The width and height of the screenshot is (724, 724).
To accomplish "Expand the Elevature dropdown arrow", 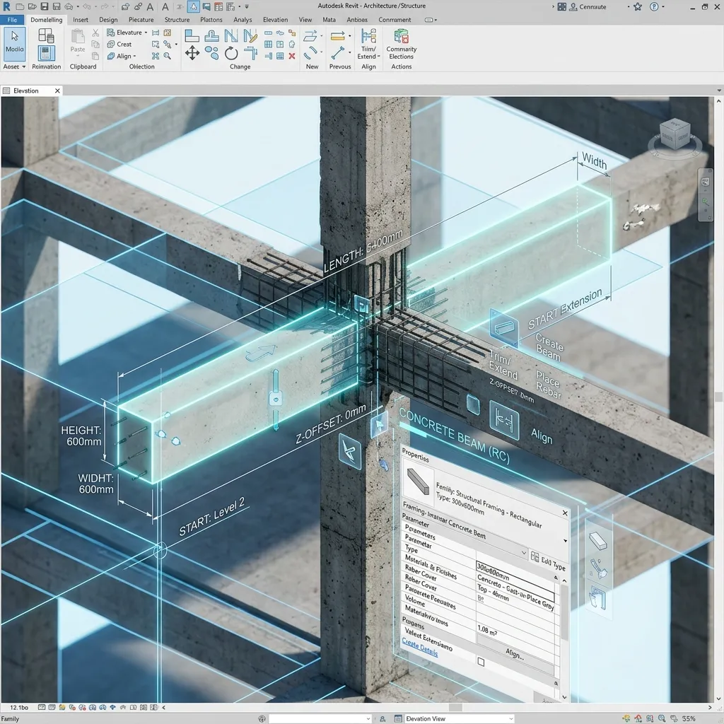I will [146, 33].
